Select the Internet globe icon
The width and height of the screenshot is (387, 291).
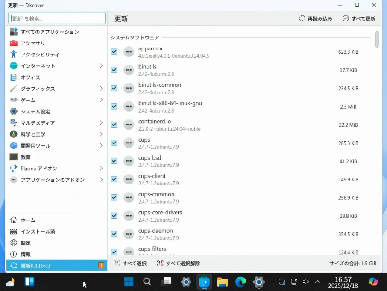pyautogui.click(x=14, y=66)
